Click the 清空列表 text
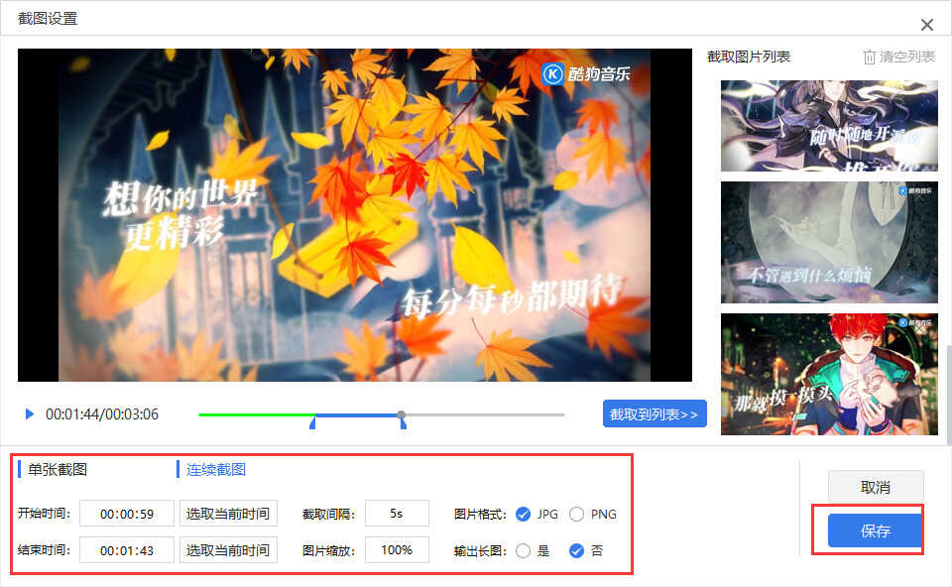 coord(907,58)
